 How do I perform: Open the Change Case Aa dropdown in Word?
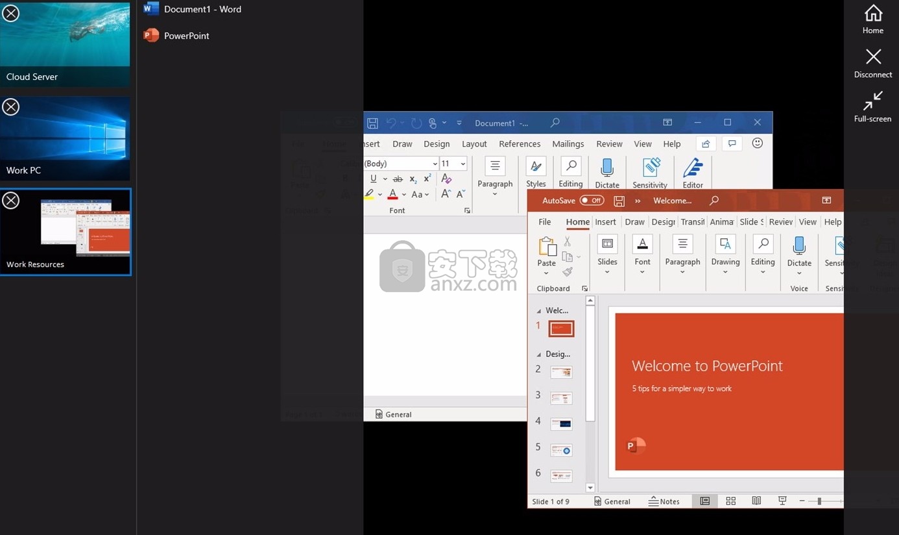click(x=420, y=194)
